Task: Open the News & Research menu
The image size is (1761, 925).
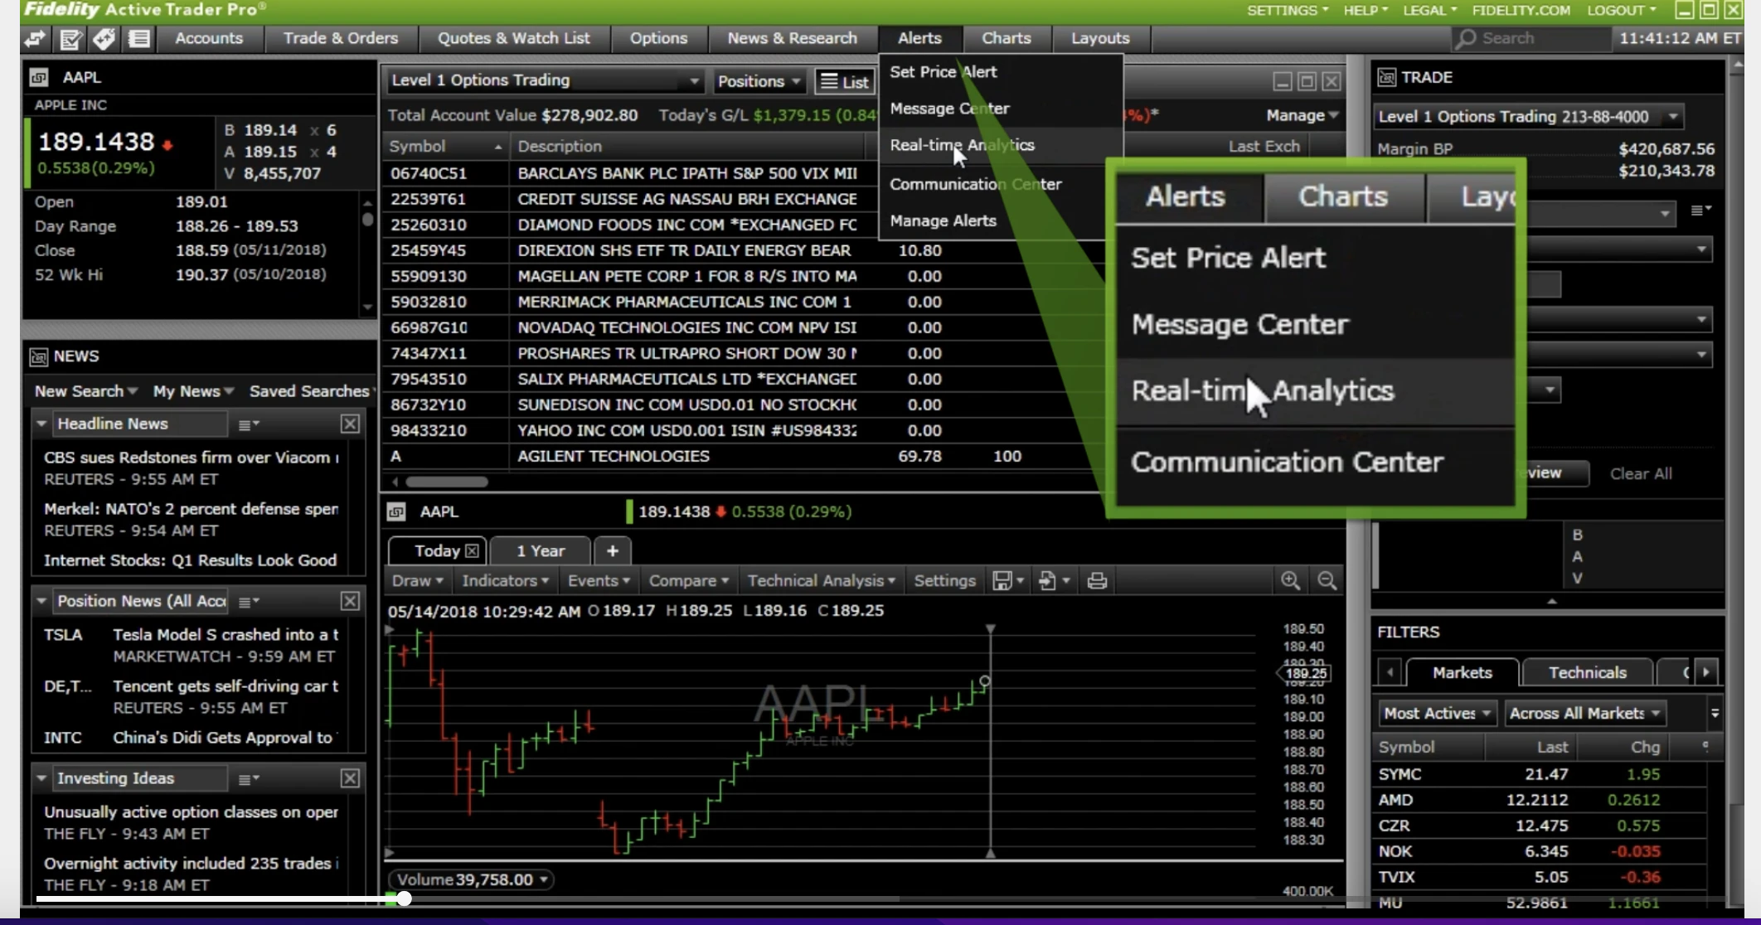Action: pos(792,38)
